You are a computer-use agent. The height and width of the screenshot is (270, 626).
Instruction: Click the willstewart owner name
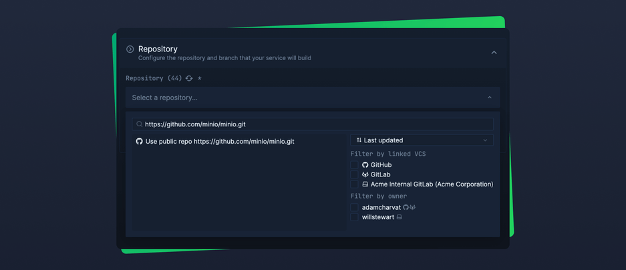[378, 217]
